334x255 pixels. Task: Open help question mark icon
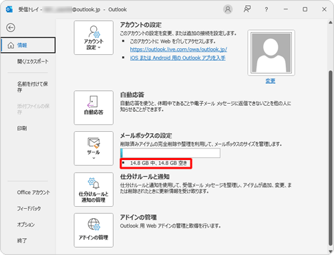pyautogui.click(x=267, y=9)
